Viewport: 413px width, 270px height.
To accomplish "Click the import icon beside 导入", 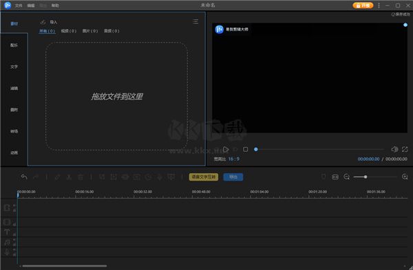I will tap(43, 22).
